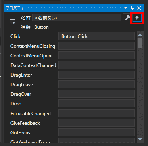This screenshot has width=148, height=146.
Task: Click the DragOver handler field
Action: pyautogui.click(x=96, y=94)
